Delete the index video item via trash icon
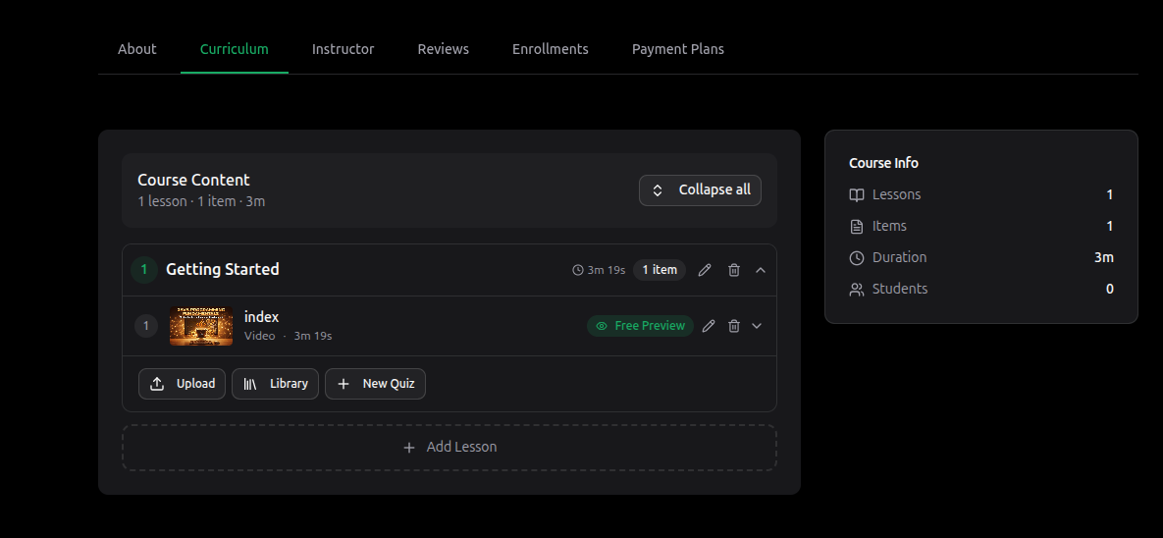This screenshot has width=1163, height=538. click(734, 326)
